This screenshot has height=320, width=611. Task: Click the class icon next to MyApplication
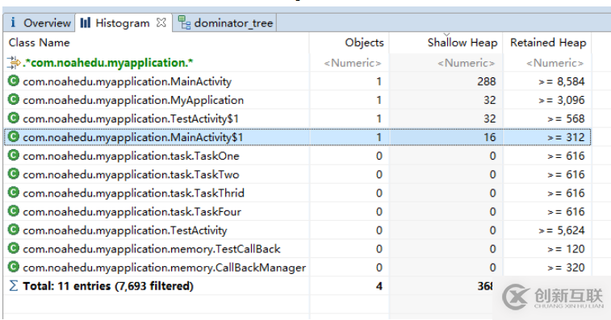(x=14, y=100)
